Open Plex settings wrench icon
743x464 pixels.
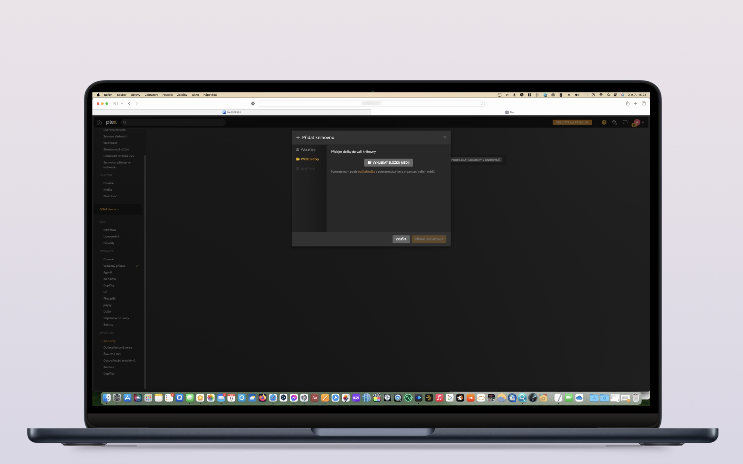[x=614, y=122]
